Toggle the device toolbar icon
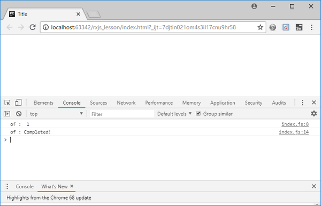 (18, 102)
